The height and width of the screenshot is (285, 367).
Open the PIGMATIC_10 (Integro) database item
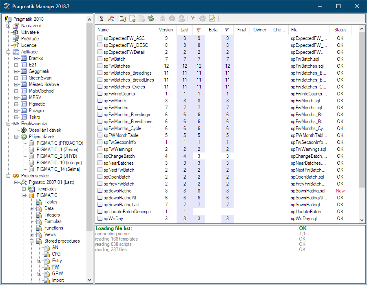tap(59, 163)
